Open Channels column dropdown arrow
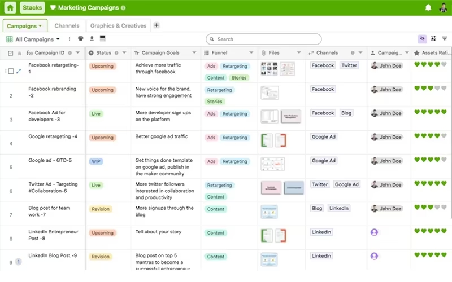This screenshot has width=452, height=282. pyautogui.click(x=360, y=52)
